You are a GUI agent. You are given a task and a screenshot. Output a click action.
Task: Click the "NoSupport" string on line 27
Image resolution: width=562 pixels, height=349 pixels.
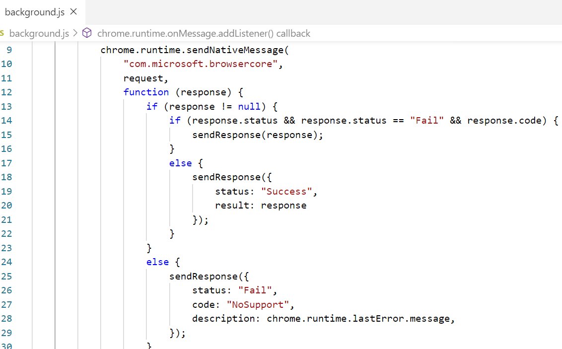point(258,304)
